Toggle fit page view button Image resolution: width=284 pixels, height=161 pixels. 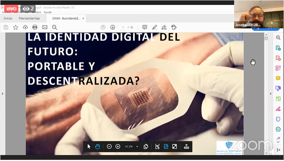click(x=166, y=146)
